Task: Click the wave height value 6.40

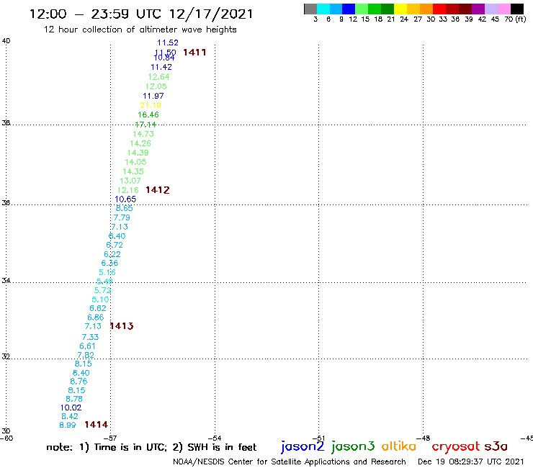Action: (x=117, y=236)
